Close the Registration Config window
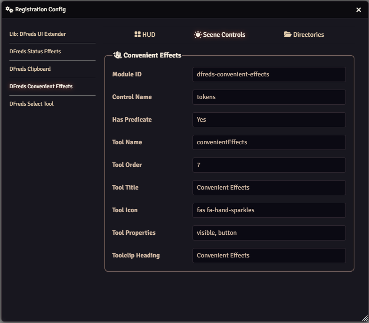The width and height of the screenshot is (369, 323). [359, 10]
